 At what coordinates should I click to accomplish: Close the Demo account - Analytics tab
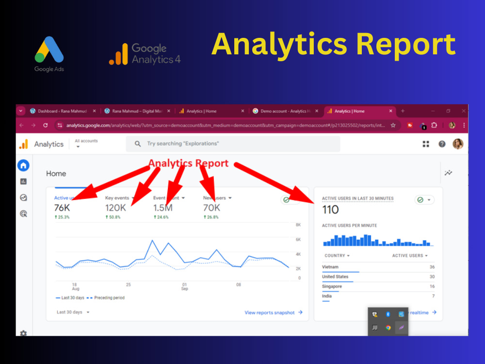[317, 111]
